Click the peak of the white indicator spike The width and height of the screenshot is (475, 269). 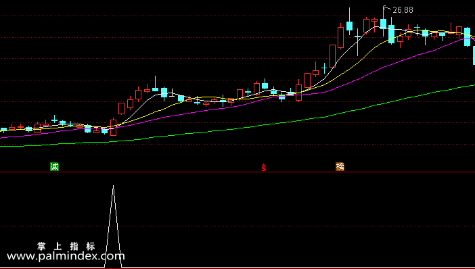click(113, 186)
